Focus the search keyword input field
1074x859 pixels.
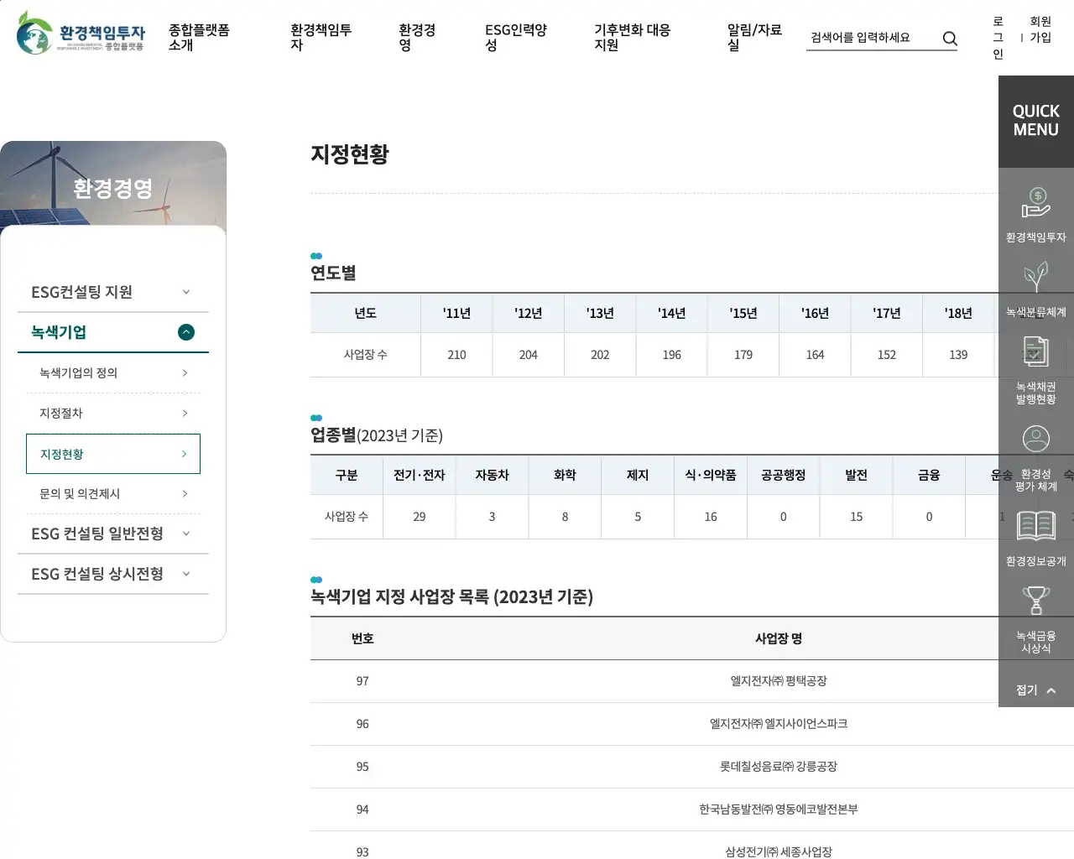pos(871,38)
